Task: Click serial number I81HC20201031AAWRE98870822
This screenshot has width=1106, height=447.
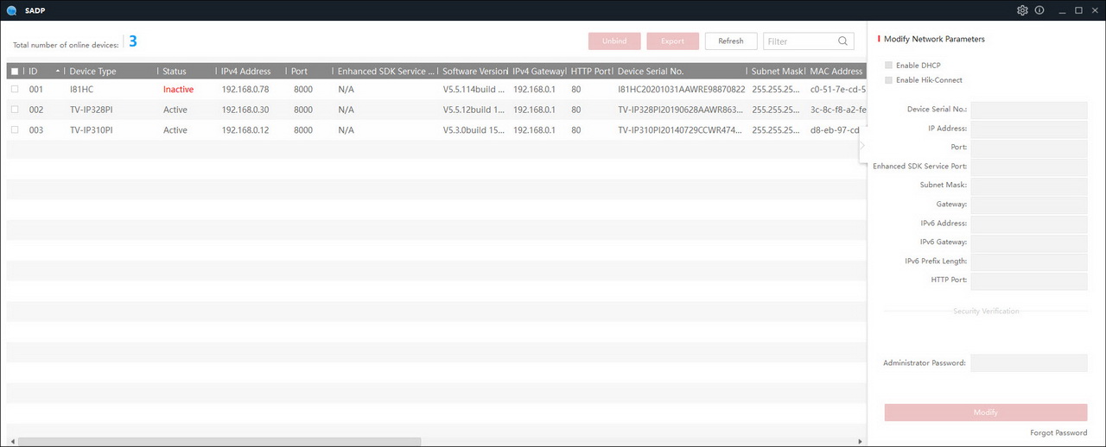Action: [x=681, y=89]
